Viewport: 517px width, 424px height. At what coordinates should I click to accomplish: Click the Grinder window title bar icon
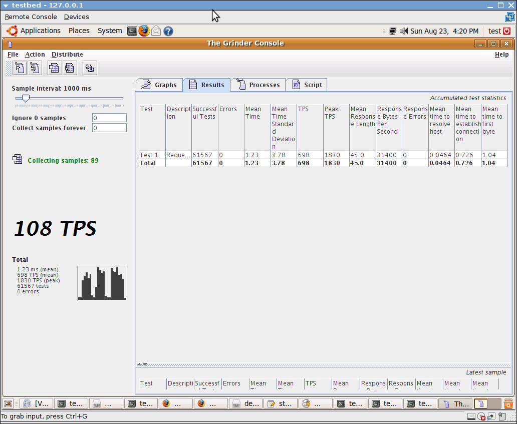pyautogui.click(x=10, y=44)
